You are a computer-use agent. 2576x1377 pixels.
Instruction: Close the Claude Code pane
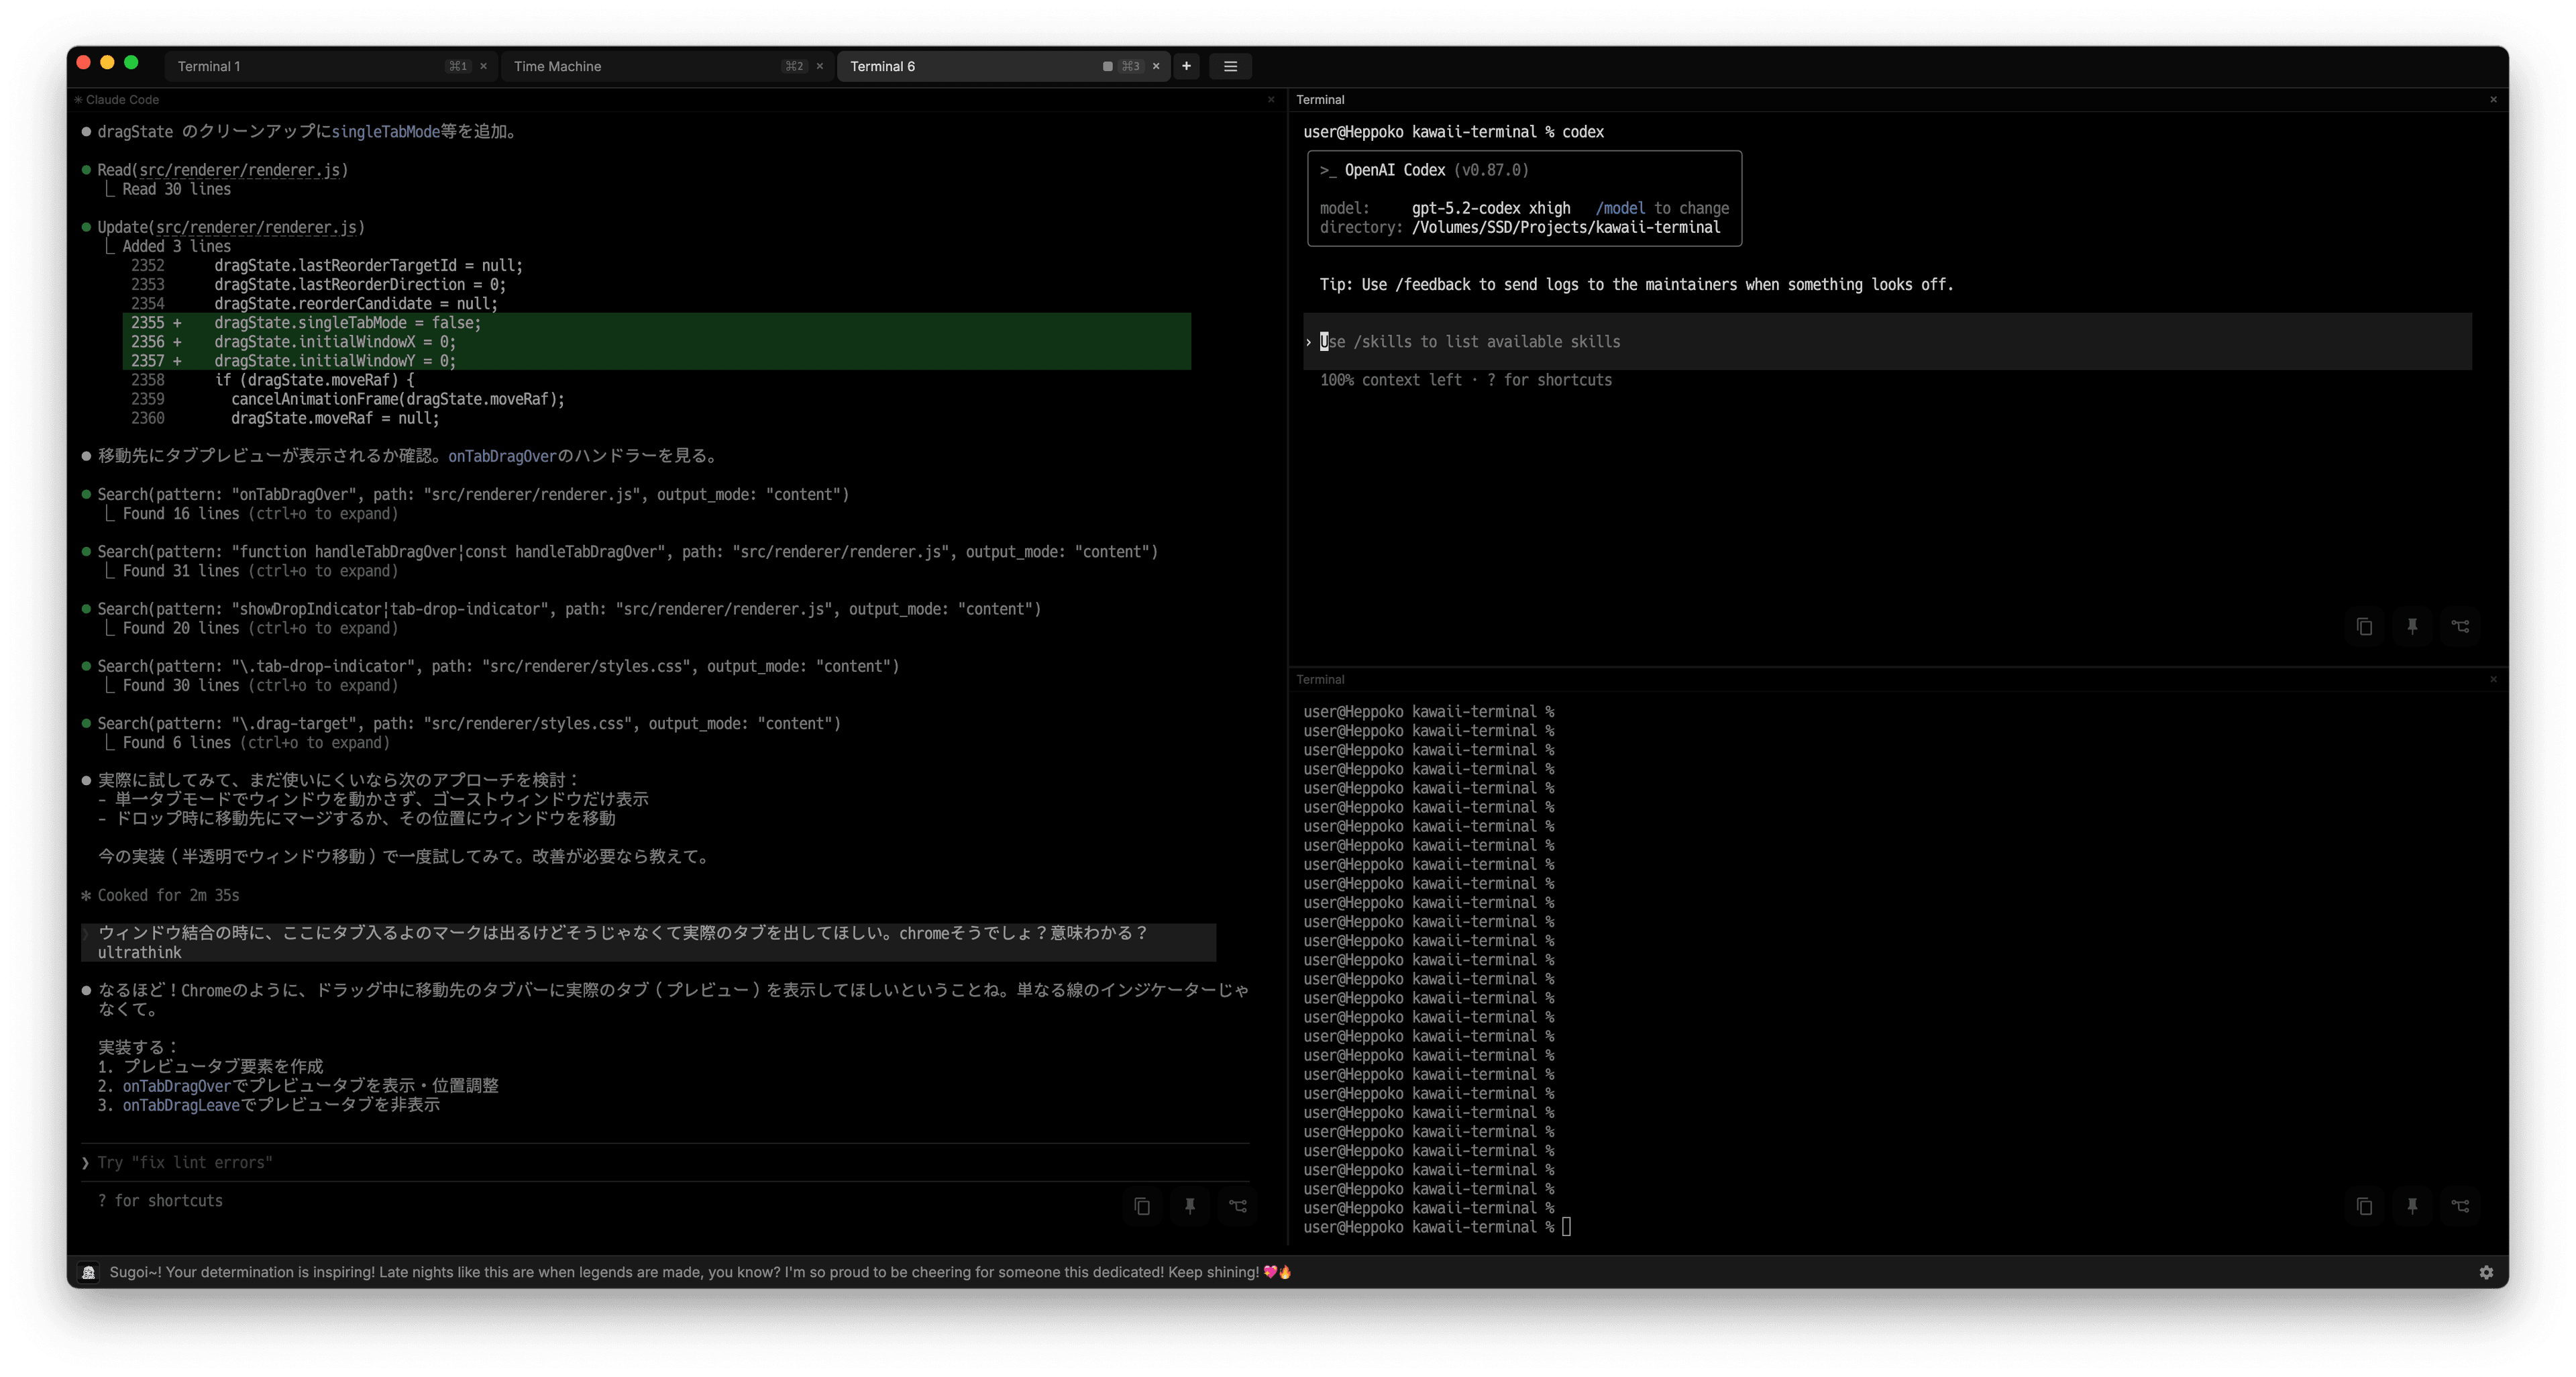tap(1271, 99)
